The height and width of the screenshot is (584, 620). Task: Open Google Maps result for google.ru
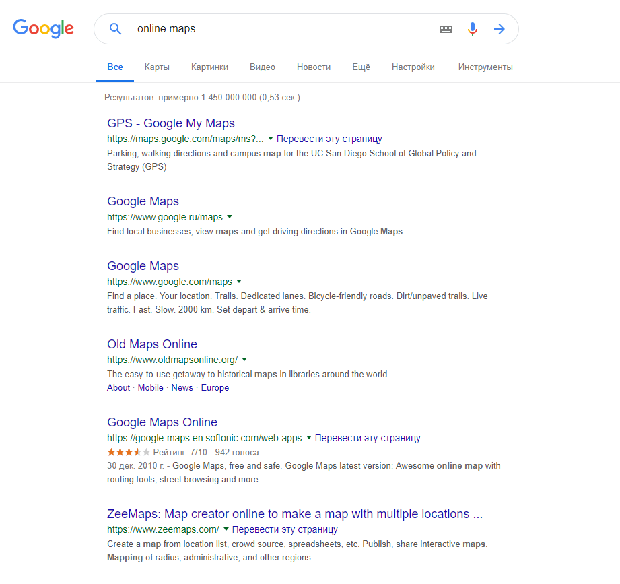tap(143, 201)
